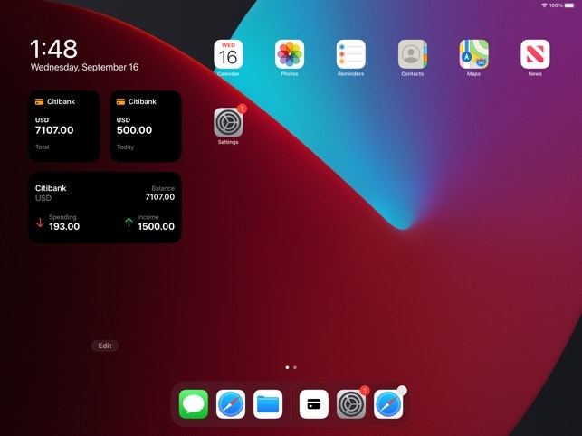582x436 pixels.
Task: Tap the card icon in the Today widget
Action: [x=120, y=101]
